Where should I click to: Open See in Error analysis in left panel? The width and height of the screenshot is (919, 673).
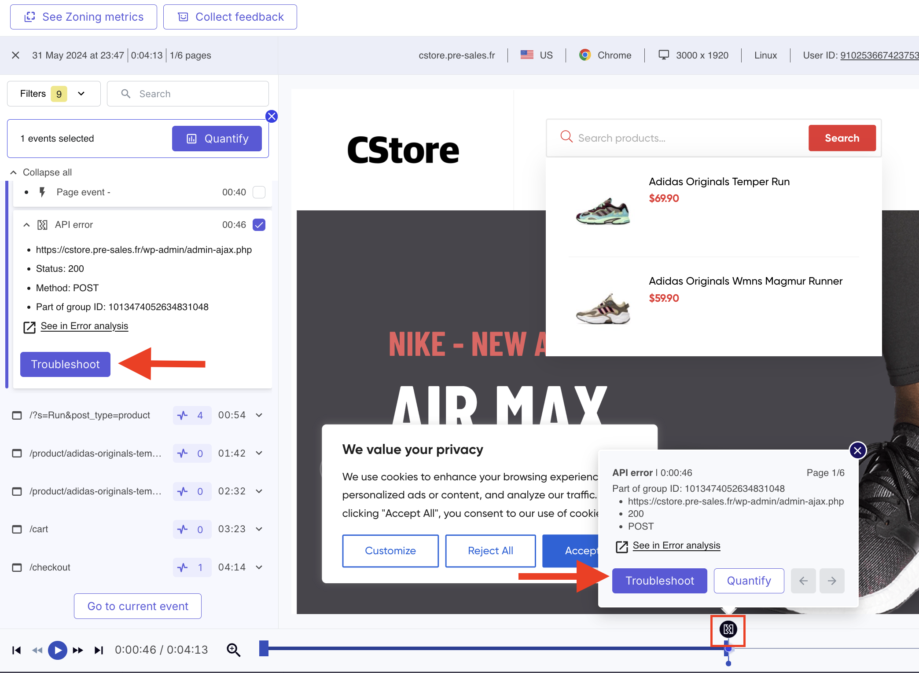(x=85, y=326)
